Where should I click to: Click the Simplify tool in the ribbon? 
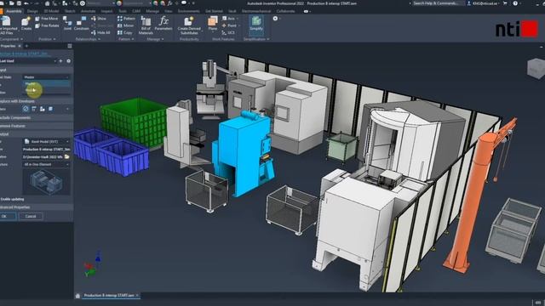(x=256, y=25)
